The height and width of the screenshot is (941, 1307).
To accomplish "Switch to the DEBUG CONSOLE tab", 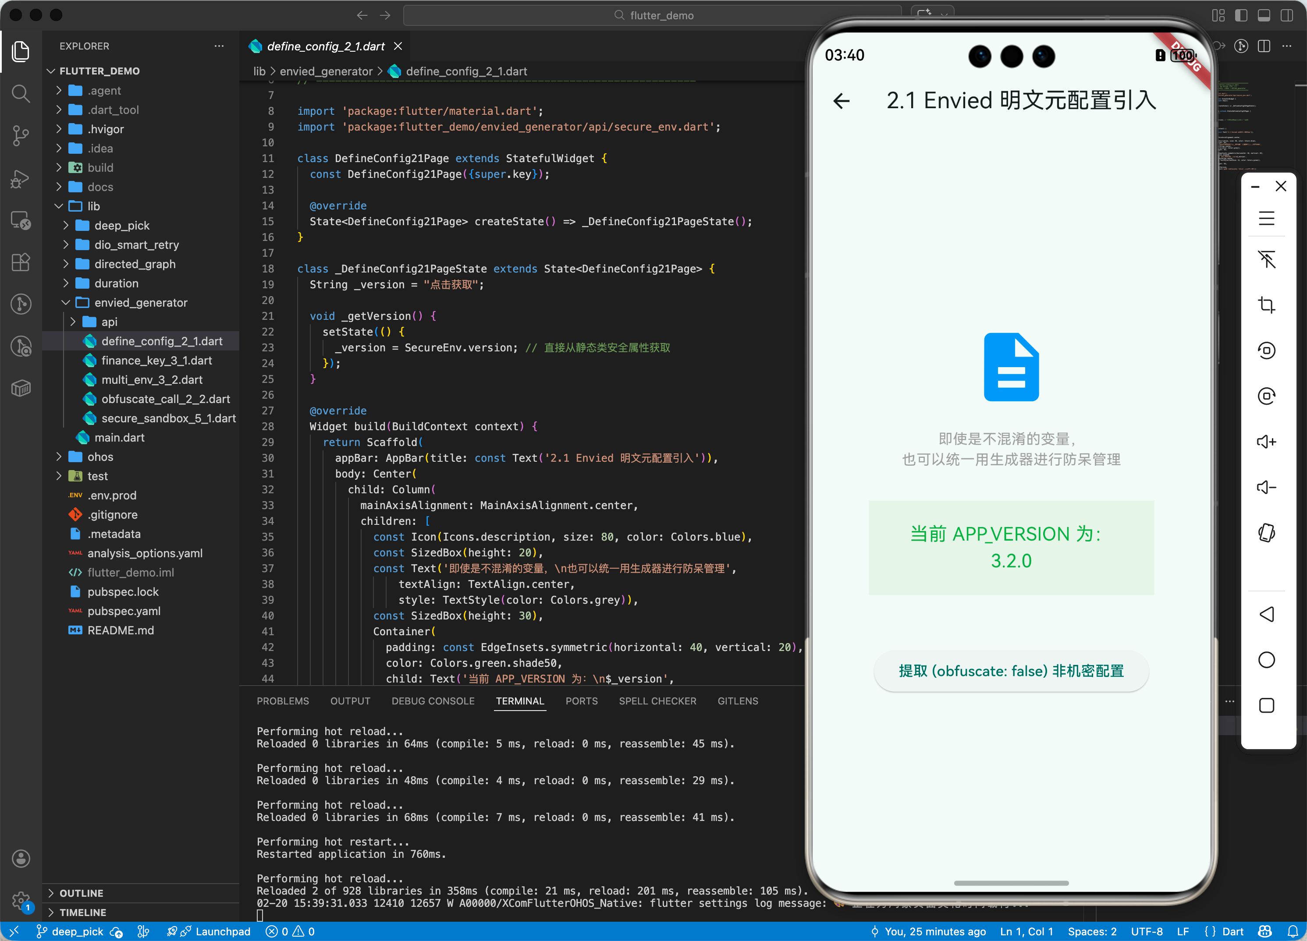I will pos(433,701).
